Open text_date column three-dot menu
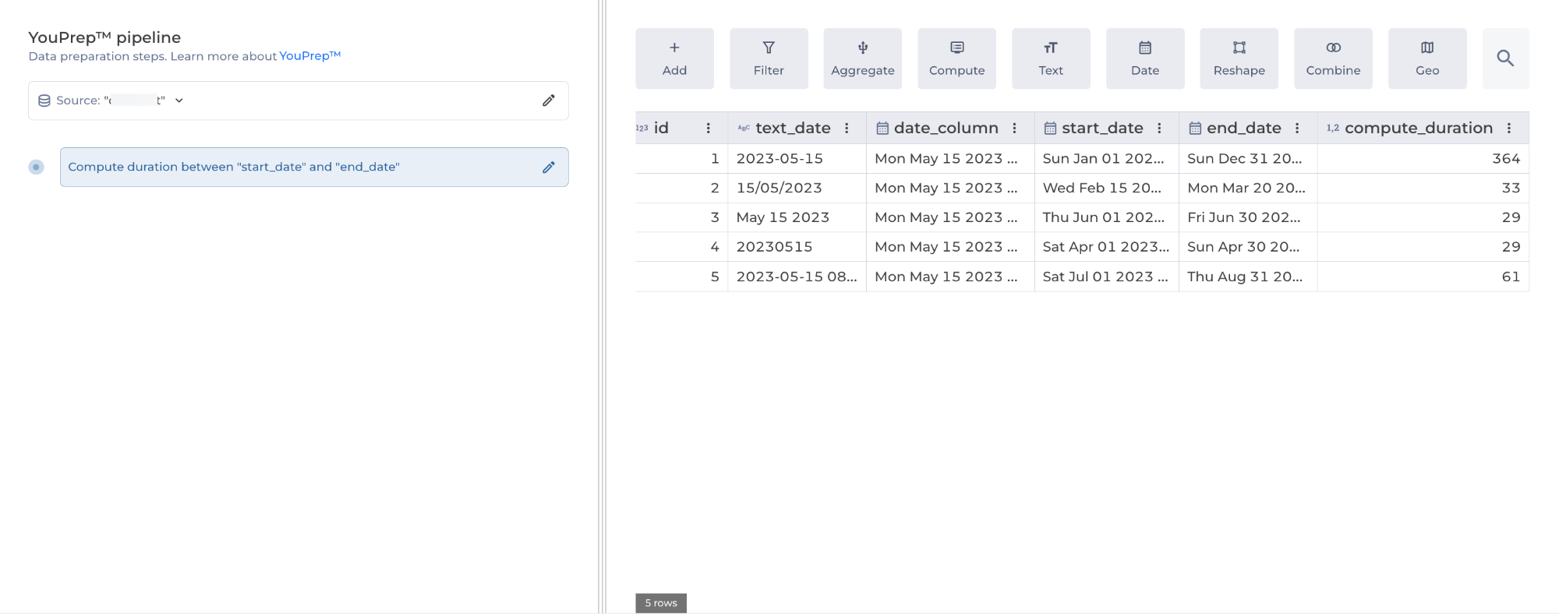This screenshot has height=614, width=1559. pyautogui.click(x=847, y=129)
